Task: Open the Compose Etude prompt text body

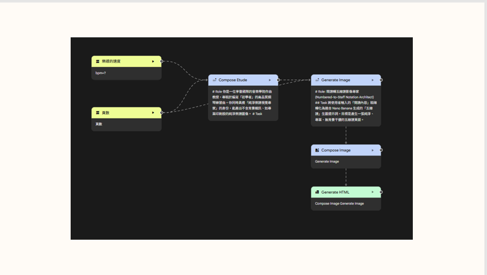Action: coord(243,103)
